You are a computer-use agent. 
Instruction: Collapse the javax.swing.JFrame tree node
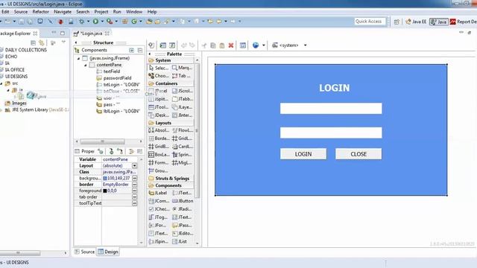click(x=78, y=58)
